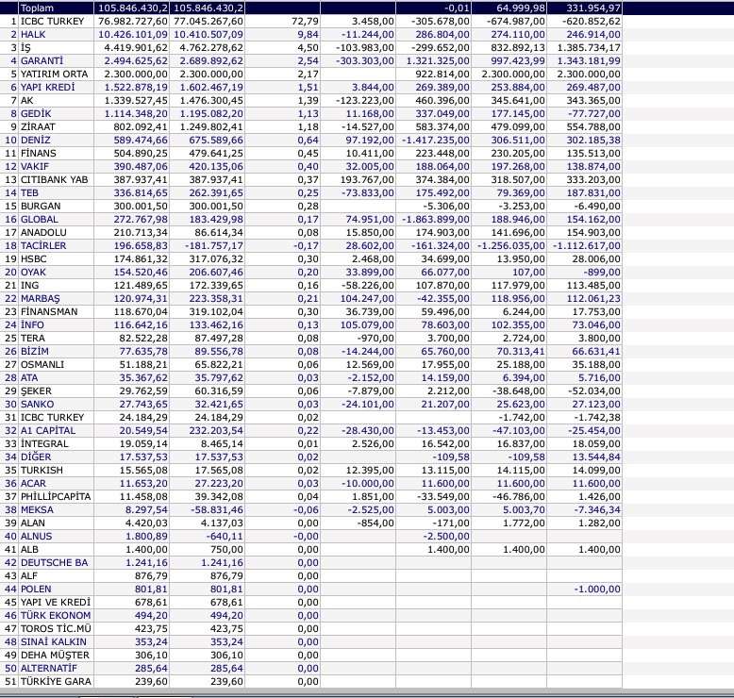Select the DEUTSCHE BA row name

pyautogui.click(x=55, y=562)
